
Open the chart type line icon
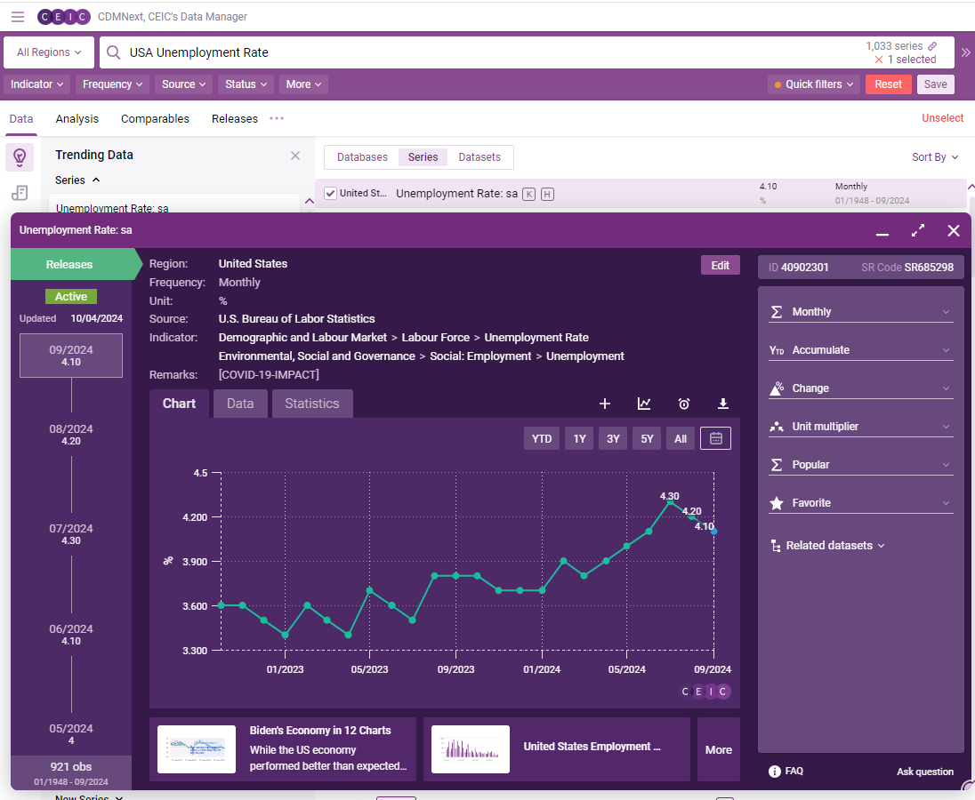click(x=644, y=404)
